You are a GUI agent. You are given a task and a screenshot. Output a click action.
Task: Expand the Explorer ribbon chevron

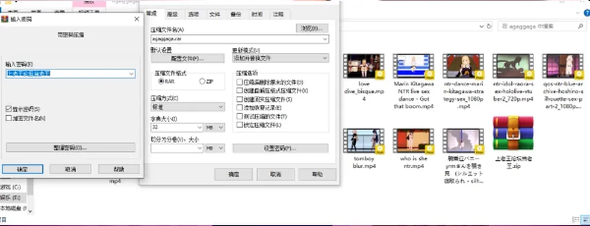[x=578, y=13]
